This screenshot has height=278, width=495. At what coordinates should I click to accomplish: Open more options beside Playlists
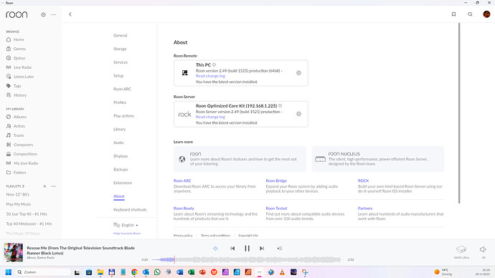pos(53,186)
